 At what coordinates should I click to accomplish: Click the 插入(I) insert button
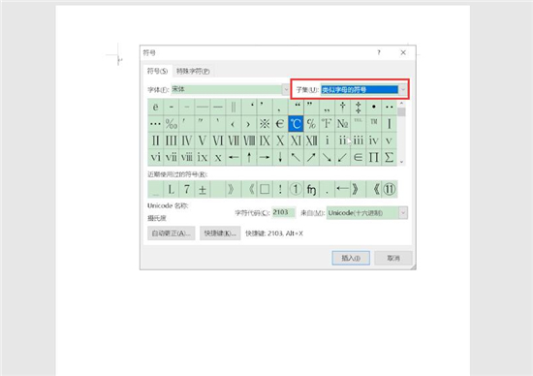click(351, 258)
